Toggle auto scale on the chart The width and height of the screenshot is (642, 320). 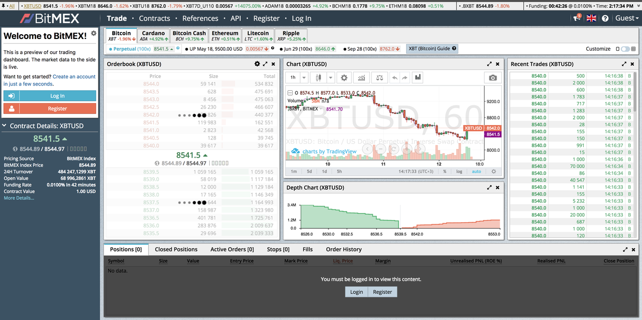point(476,171)
